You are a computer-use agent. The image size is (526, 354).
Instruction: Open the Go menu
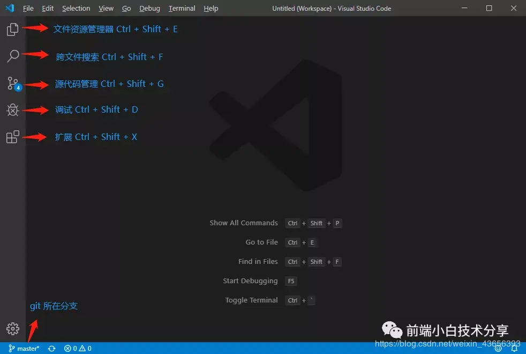[x=126, y=9]
